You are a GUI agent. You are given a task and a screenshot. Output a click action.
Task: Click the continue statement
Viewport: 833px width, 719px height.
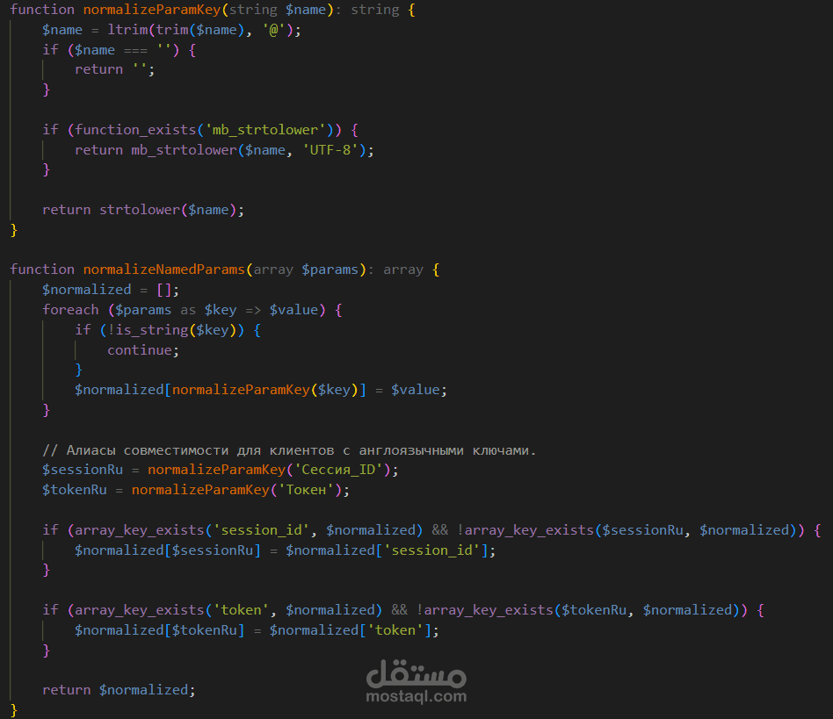point(143,350)
